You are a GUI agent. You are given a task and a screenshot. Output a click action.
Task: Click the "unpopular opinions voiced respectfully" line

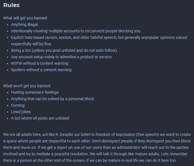31,44
